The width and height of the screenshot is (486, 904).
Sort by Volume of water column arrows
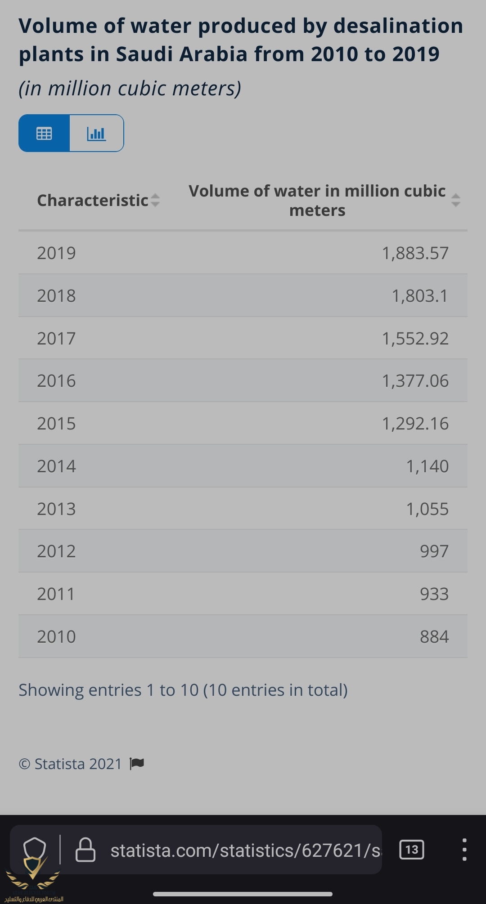pos(455,200)
